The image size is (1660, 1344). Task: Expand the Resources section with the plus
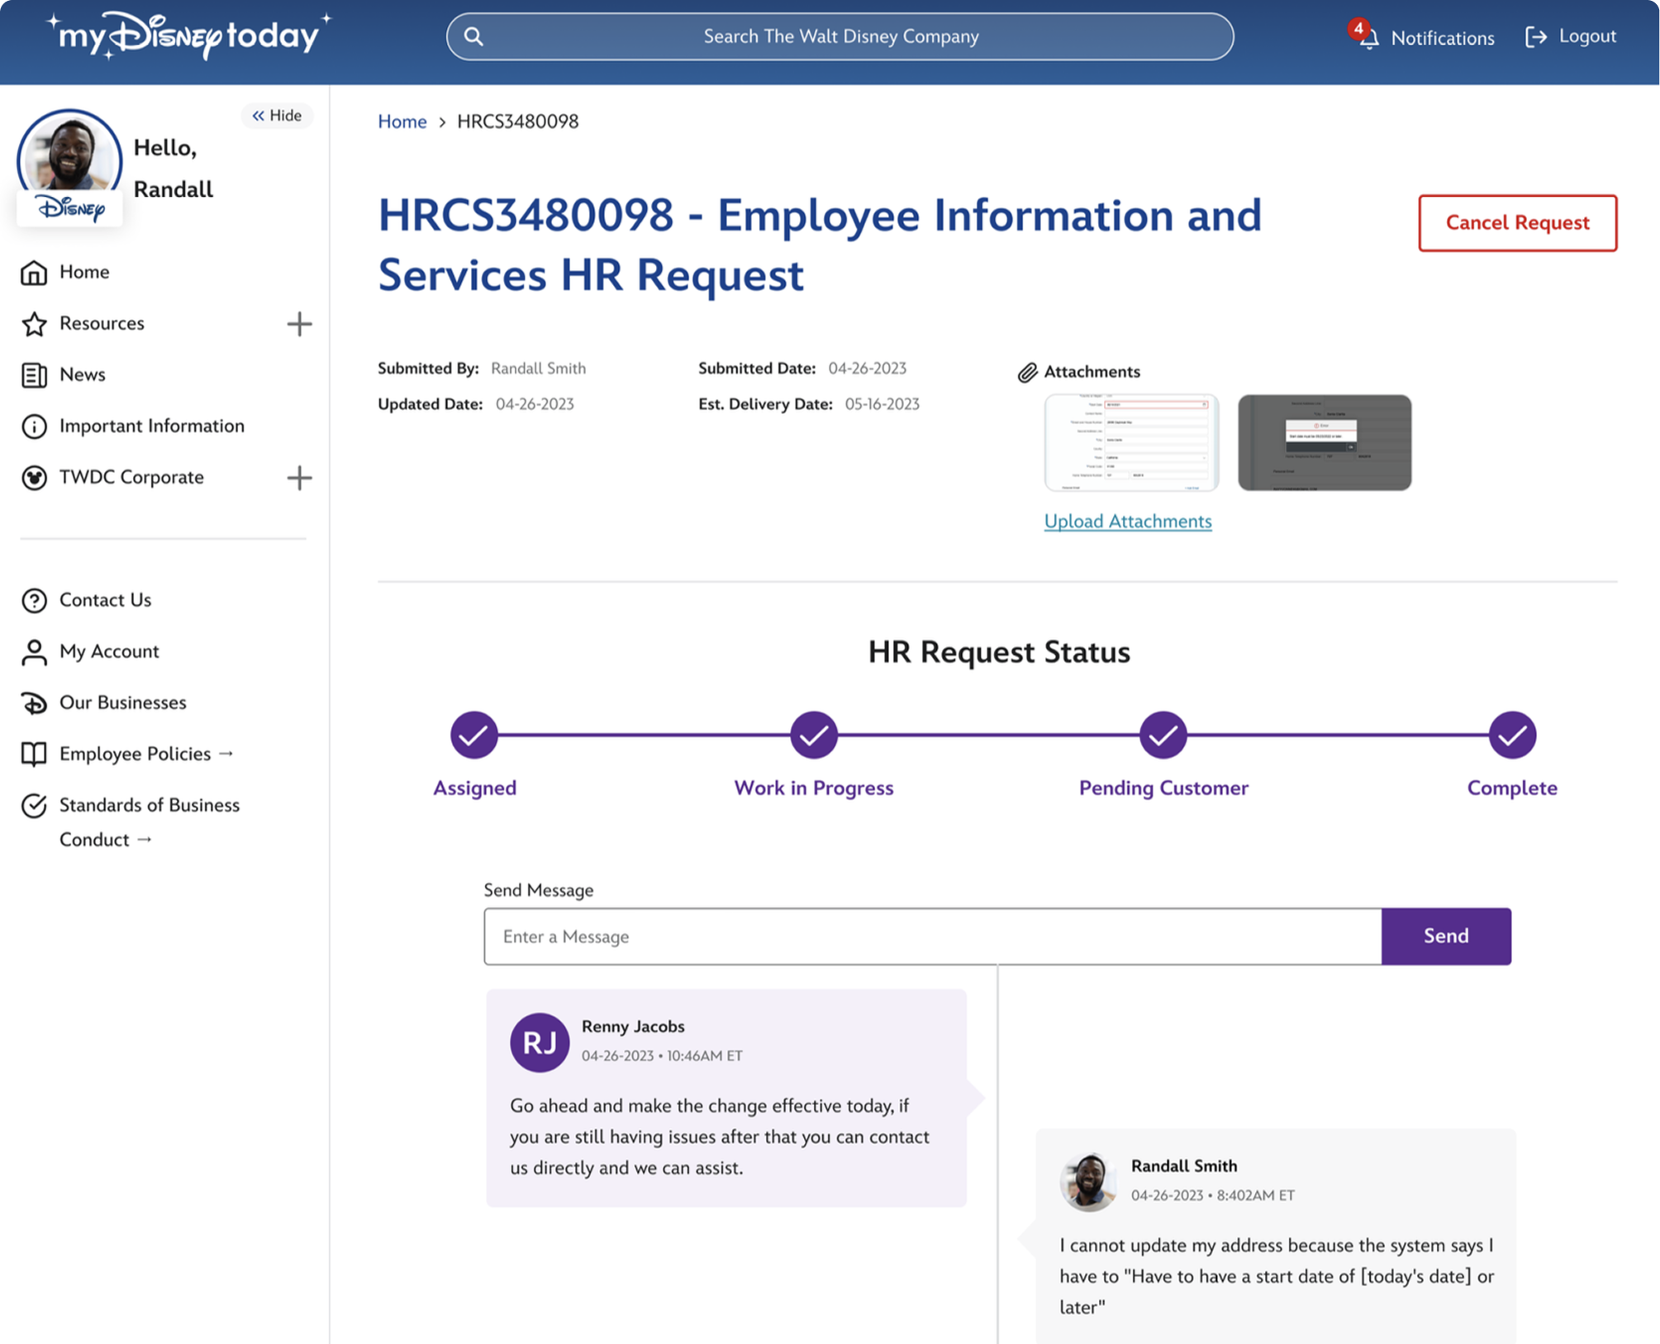point(299,324)
